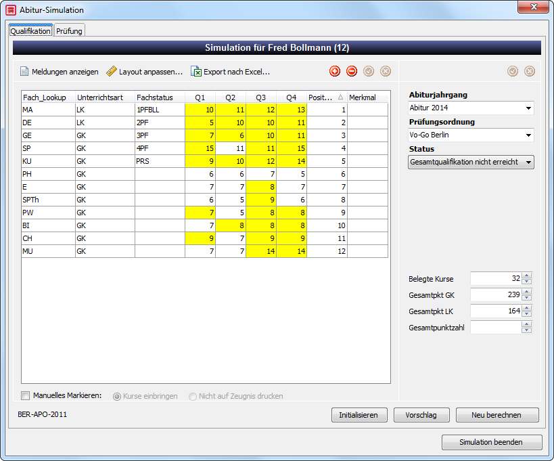Select the SPTh subject cell
This screenshot has width=554, height=461.
coord(48,200)
